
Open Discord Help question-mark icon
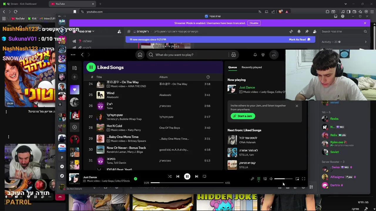[343, 16]
